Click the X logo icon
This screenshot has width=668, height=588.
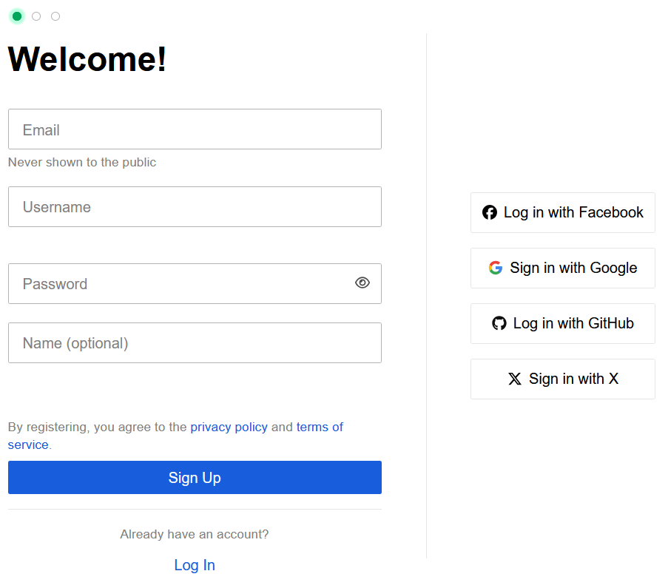(515, 379)
